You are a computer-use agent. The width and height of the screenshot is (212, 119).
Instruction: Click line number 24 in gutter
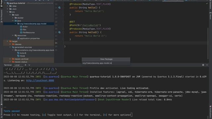[56, 43]
